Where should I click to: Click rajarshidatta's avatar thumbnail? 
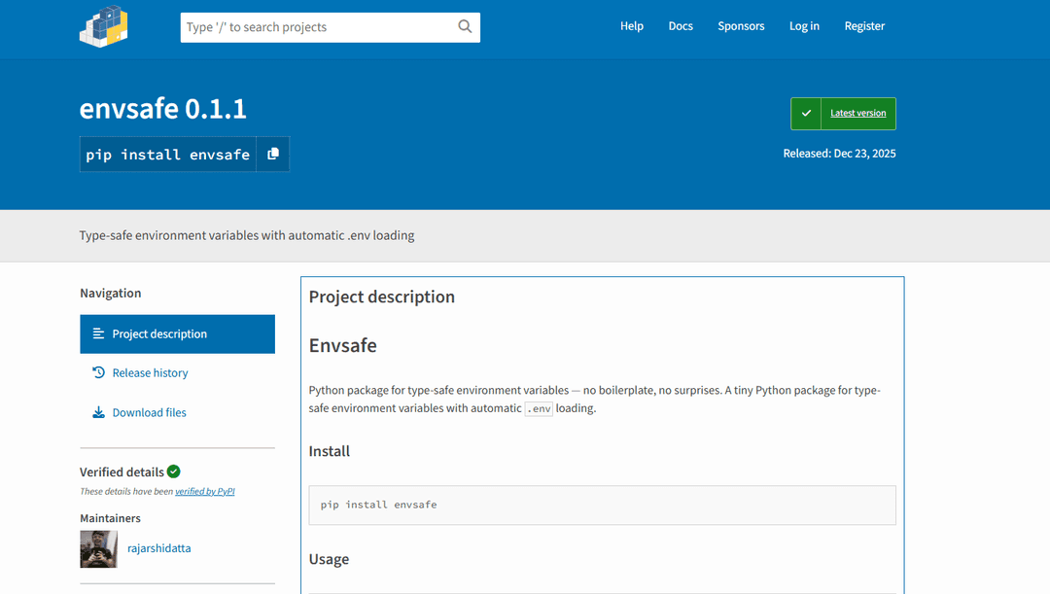98,548
